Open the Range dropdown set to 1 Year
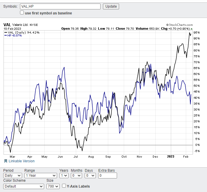The image size is (207, 192). pos(41,176)
